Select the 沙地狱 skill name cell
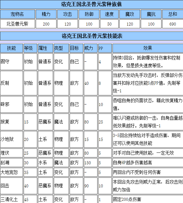 pyautogui.click(x=11, y=139)
